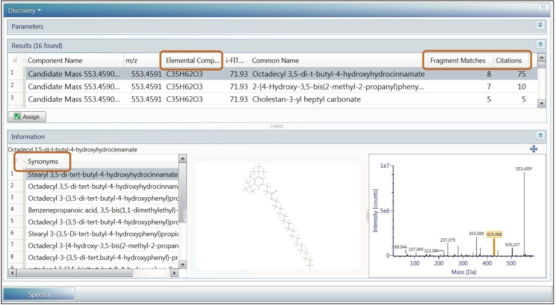Sort by Component Name column
This screenshot has width=556, height=305.
[x=74, y=61]
